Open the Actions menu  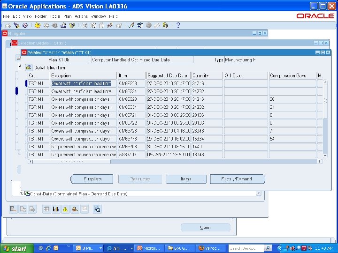coord(81,16)
